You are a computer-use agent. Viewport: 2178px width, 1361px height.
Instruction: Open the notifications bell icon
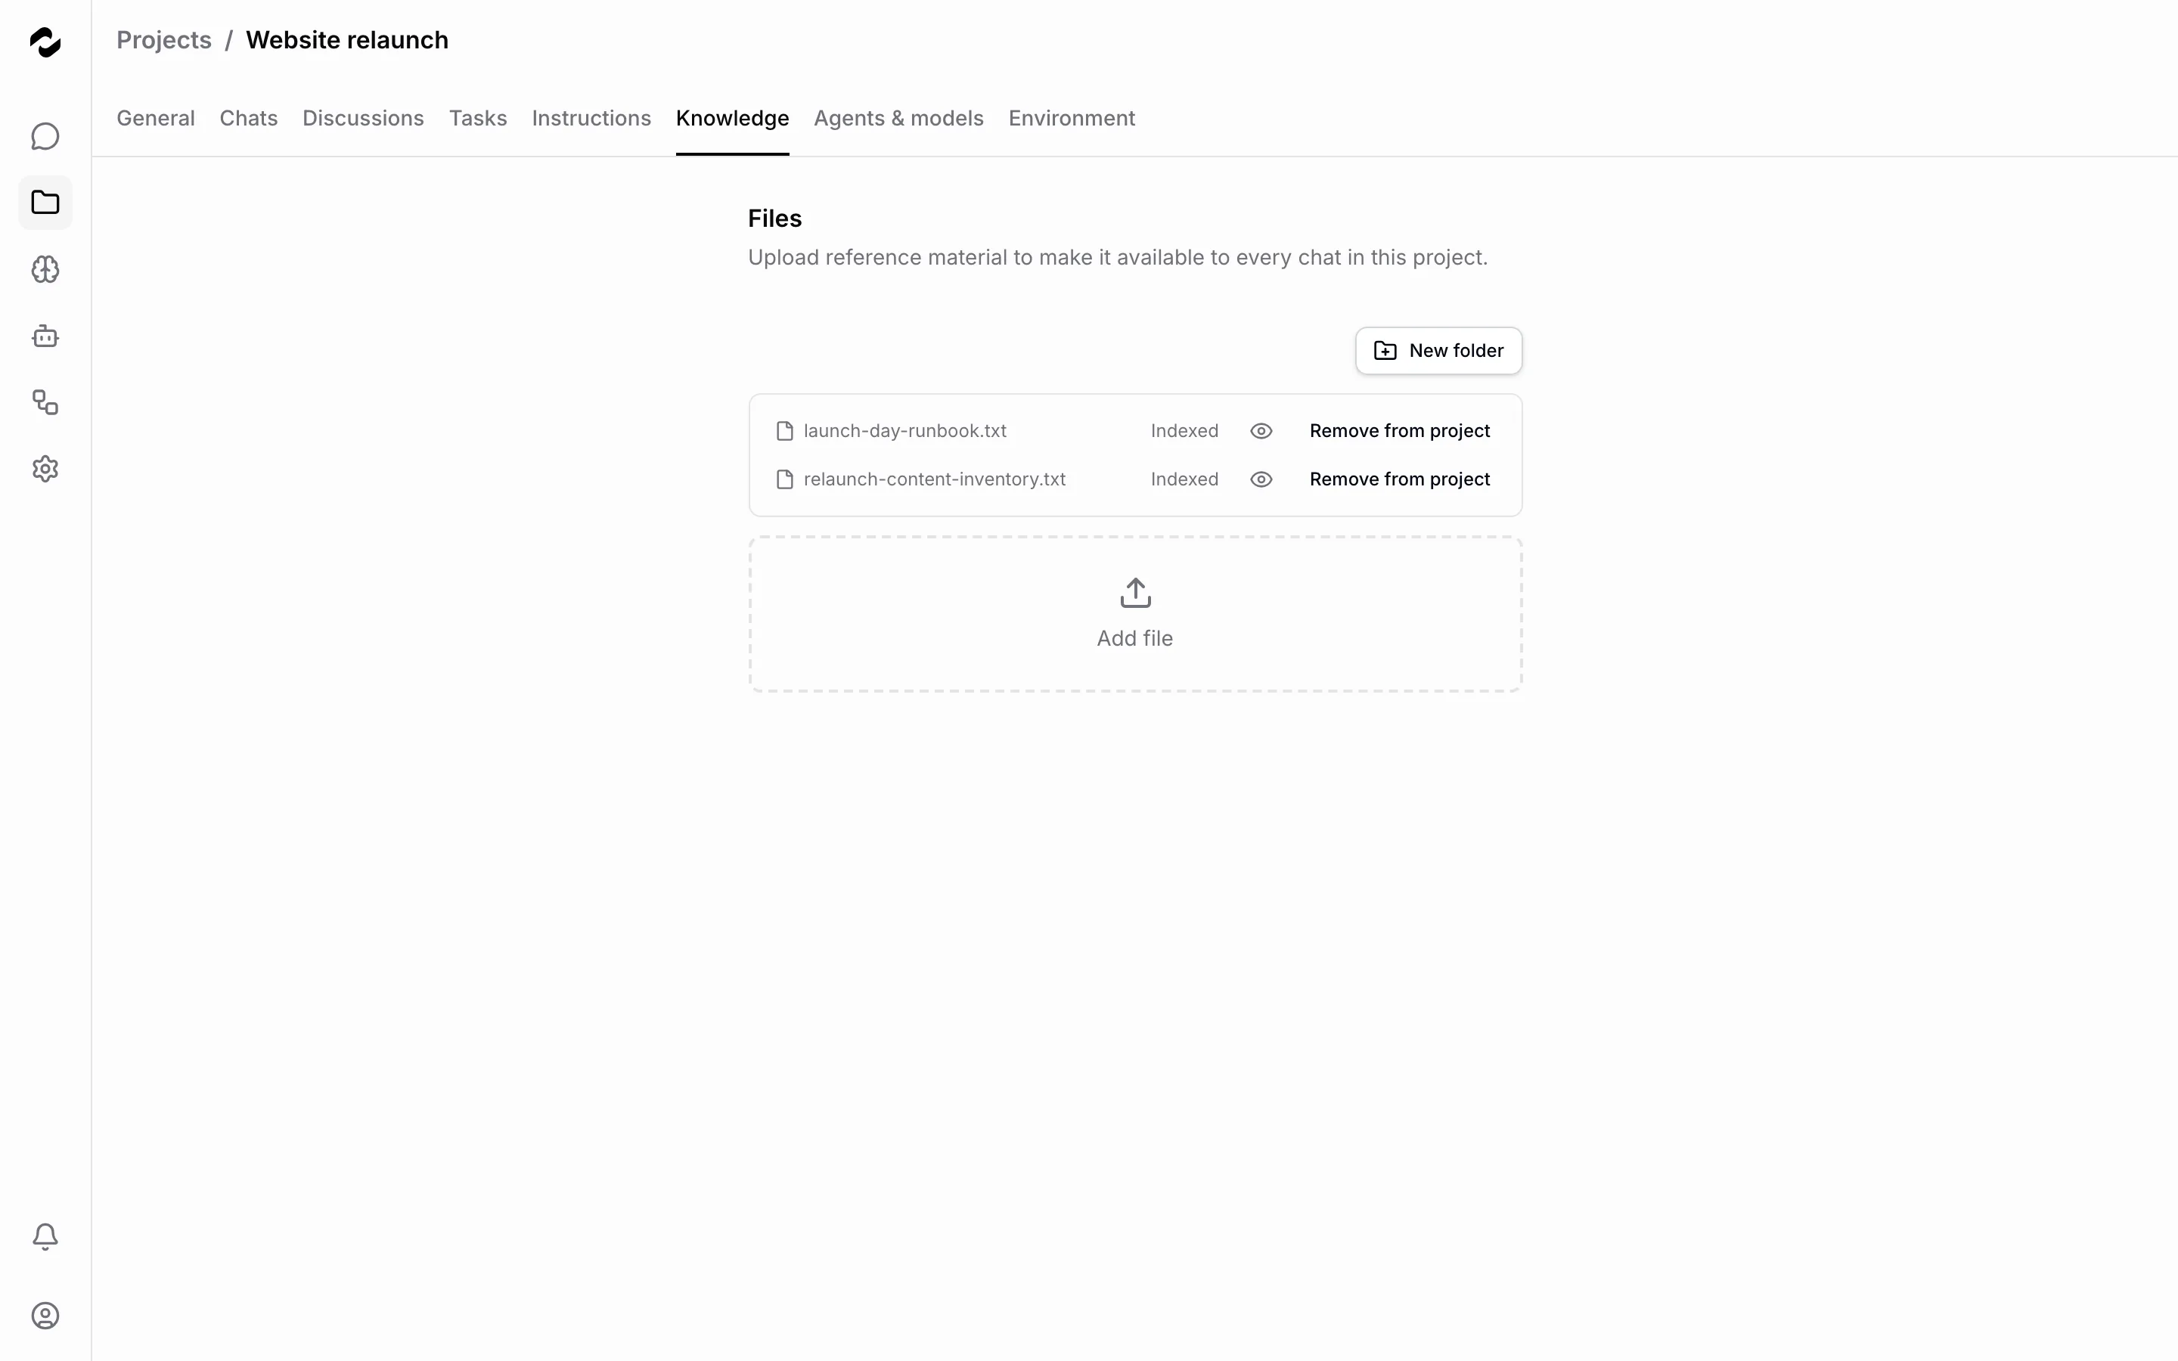[45, 1237]
